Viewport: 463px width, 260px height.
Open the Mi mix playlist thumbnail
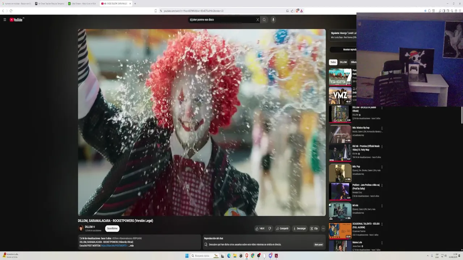[x=340, y=212]
